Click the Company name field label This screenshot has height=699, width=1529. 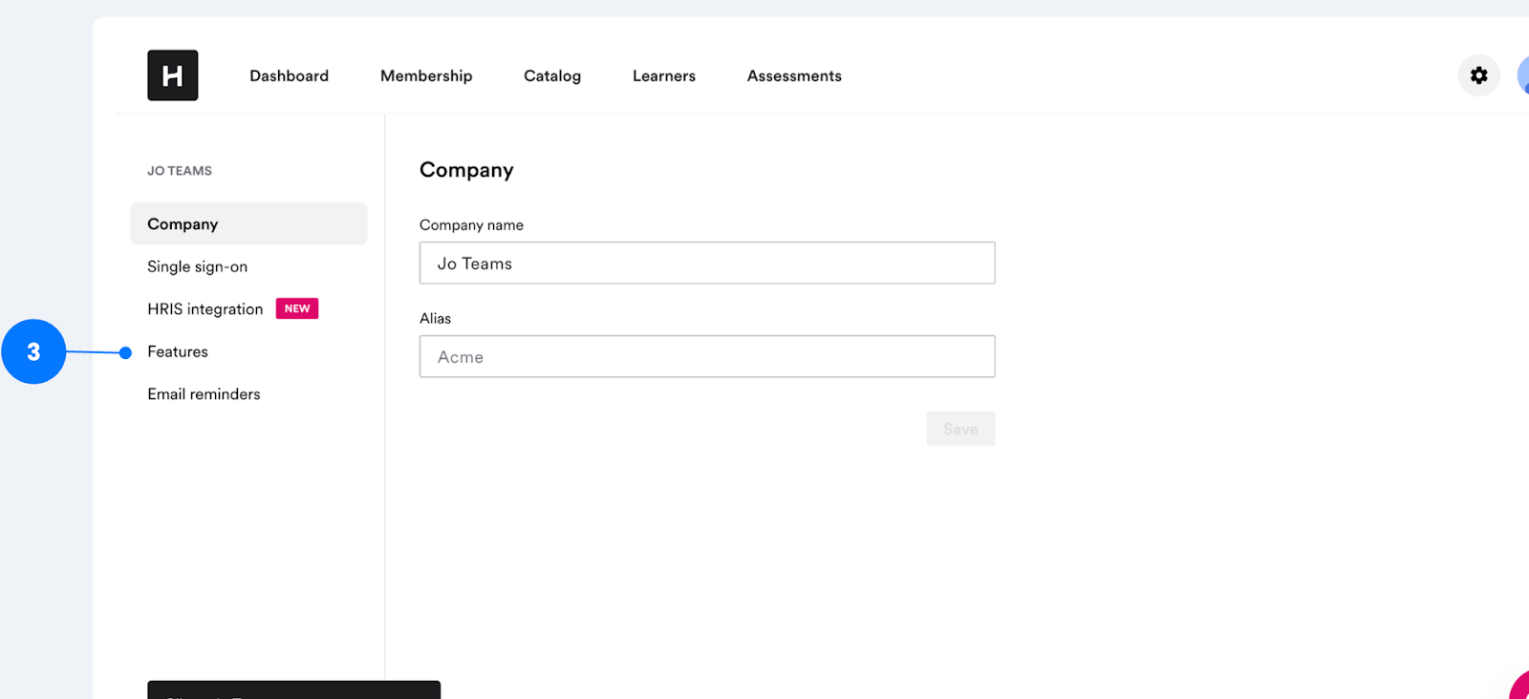[x=471, y=224]
